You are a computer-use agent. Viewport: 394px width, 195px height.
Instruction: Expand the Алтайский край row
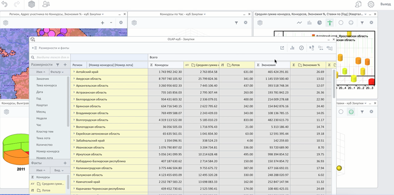pos(74,72)
